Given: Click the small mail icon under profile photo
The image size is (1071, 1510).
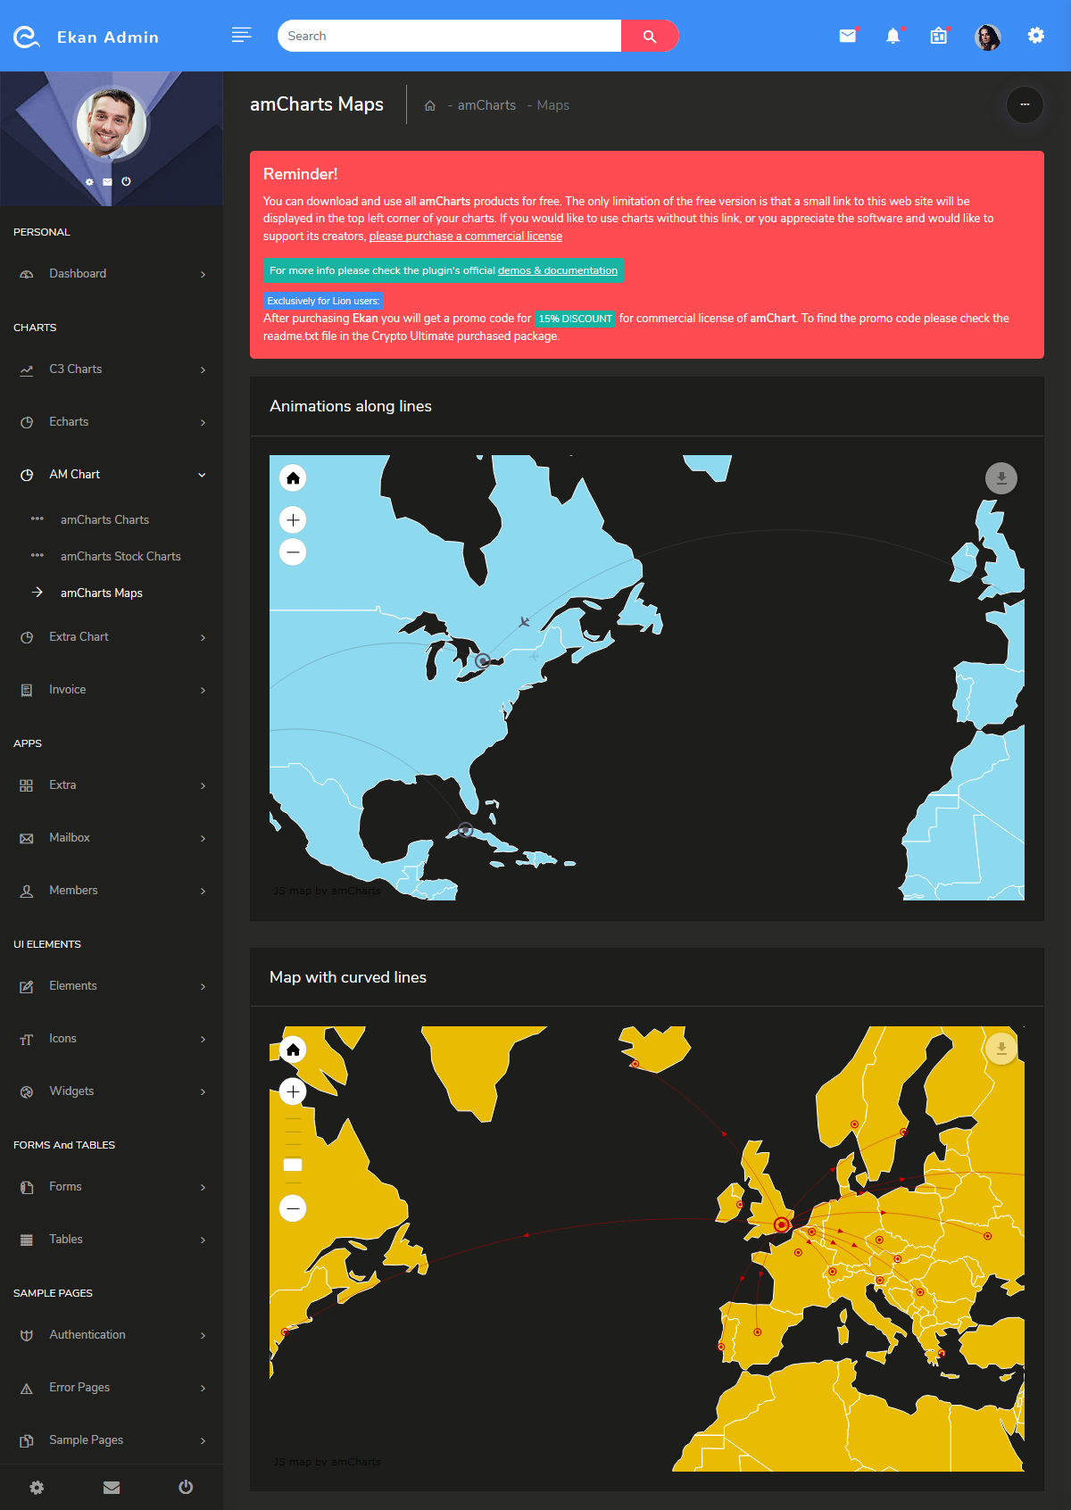Looking at the screenshot, I should [x=107, y=182].
